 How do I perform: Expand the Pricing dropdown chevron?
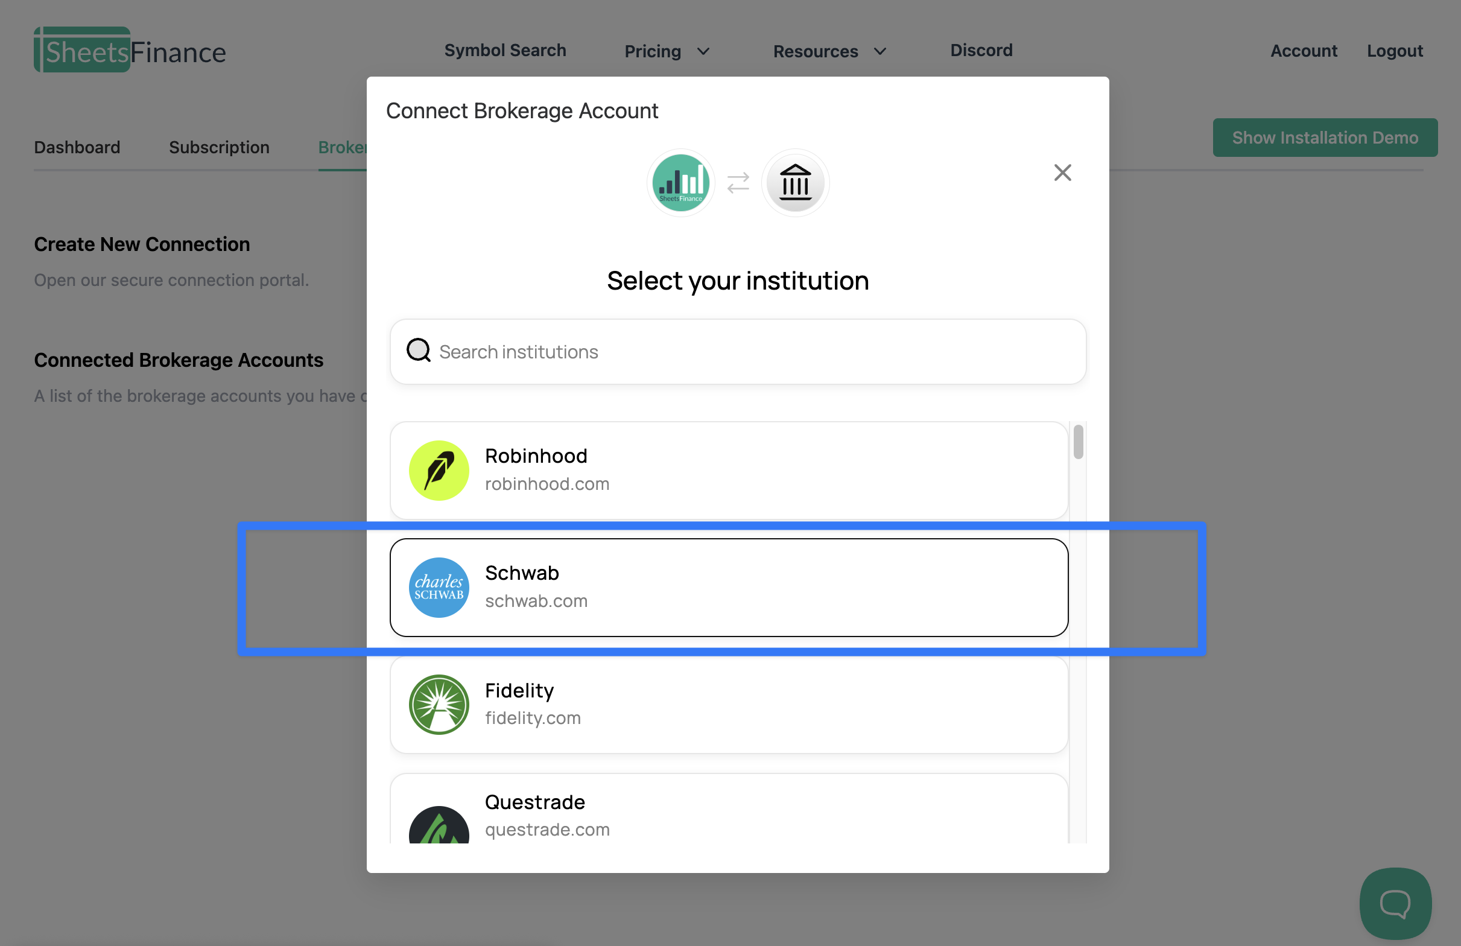(703, 51)
